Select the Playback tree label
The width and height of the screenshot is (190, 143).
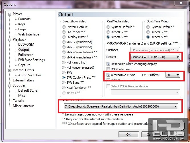tap(19, 39)
